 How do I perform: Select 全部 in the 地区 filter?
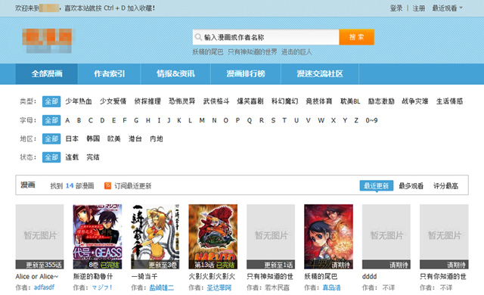point(51,139)
